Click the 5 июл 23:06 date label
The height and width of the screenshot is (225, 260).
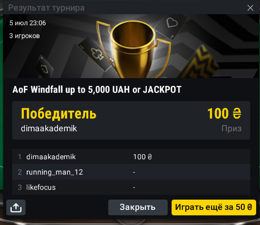[27, 23]
